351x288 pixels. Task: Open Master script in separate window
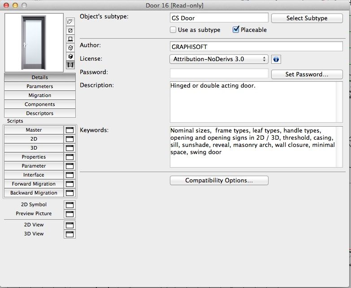tap(69, 130)
